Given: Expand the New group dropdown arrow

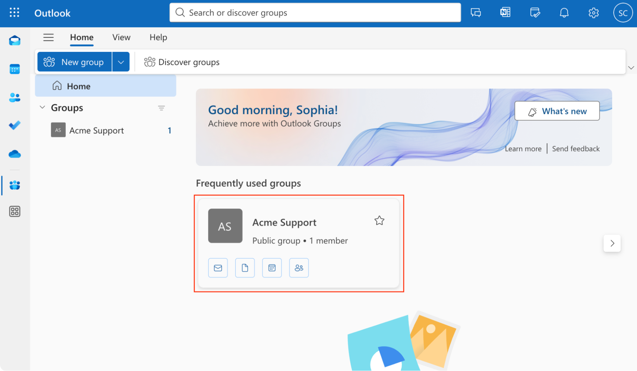Looking at the screenshot, I should point(121,62).
